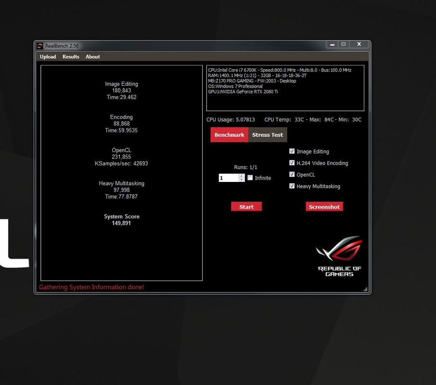This screenshot has width=436, height=385.
Task: Click the 'Min: 30C' temperature value
Action: point(350,120)
